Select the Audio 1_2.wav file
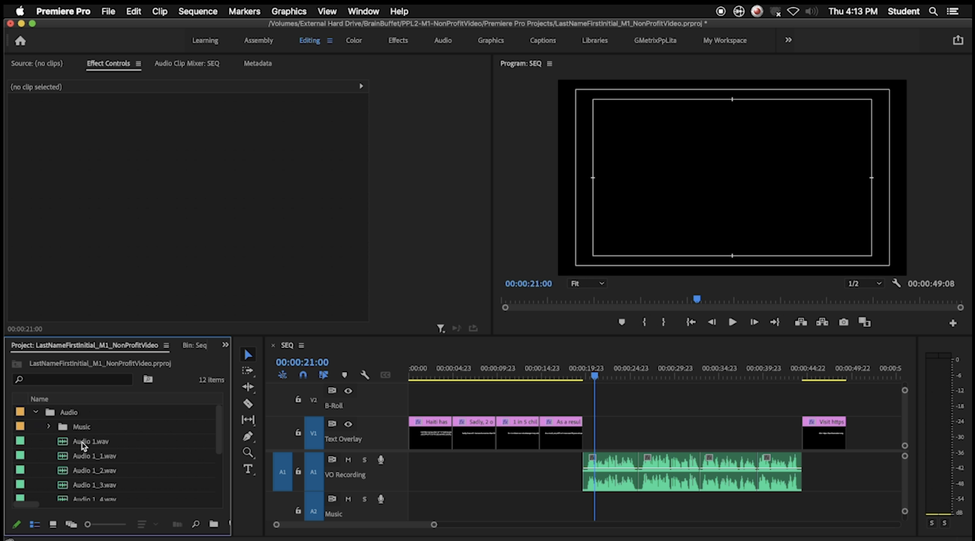The width and height of the screenshot is (975, 541). tap(94, 470)
